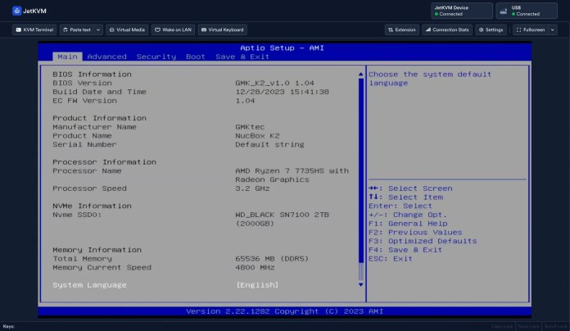Click the F4: Save & Exit hint
Viewport: 570px width, 331px height.
[x=405, y=250]
